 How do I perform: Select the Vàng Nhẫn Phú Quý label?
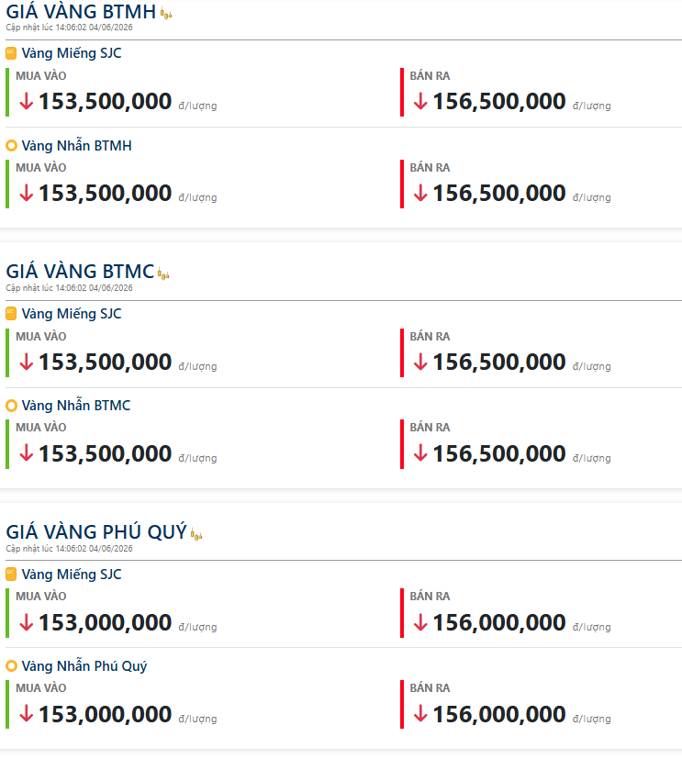[x=84, y=666]
